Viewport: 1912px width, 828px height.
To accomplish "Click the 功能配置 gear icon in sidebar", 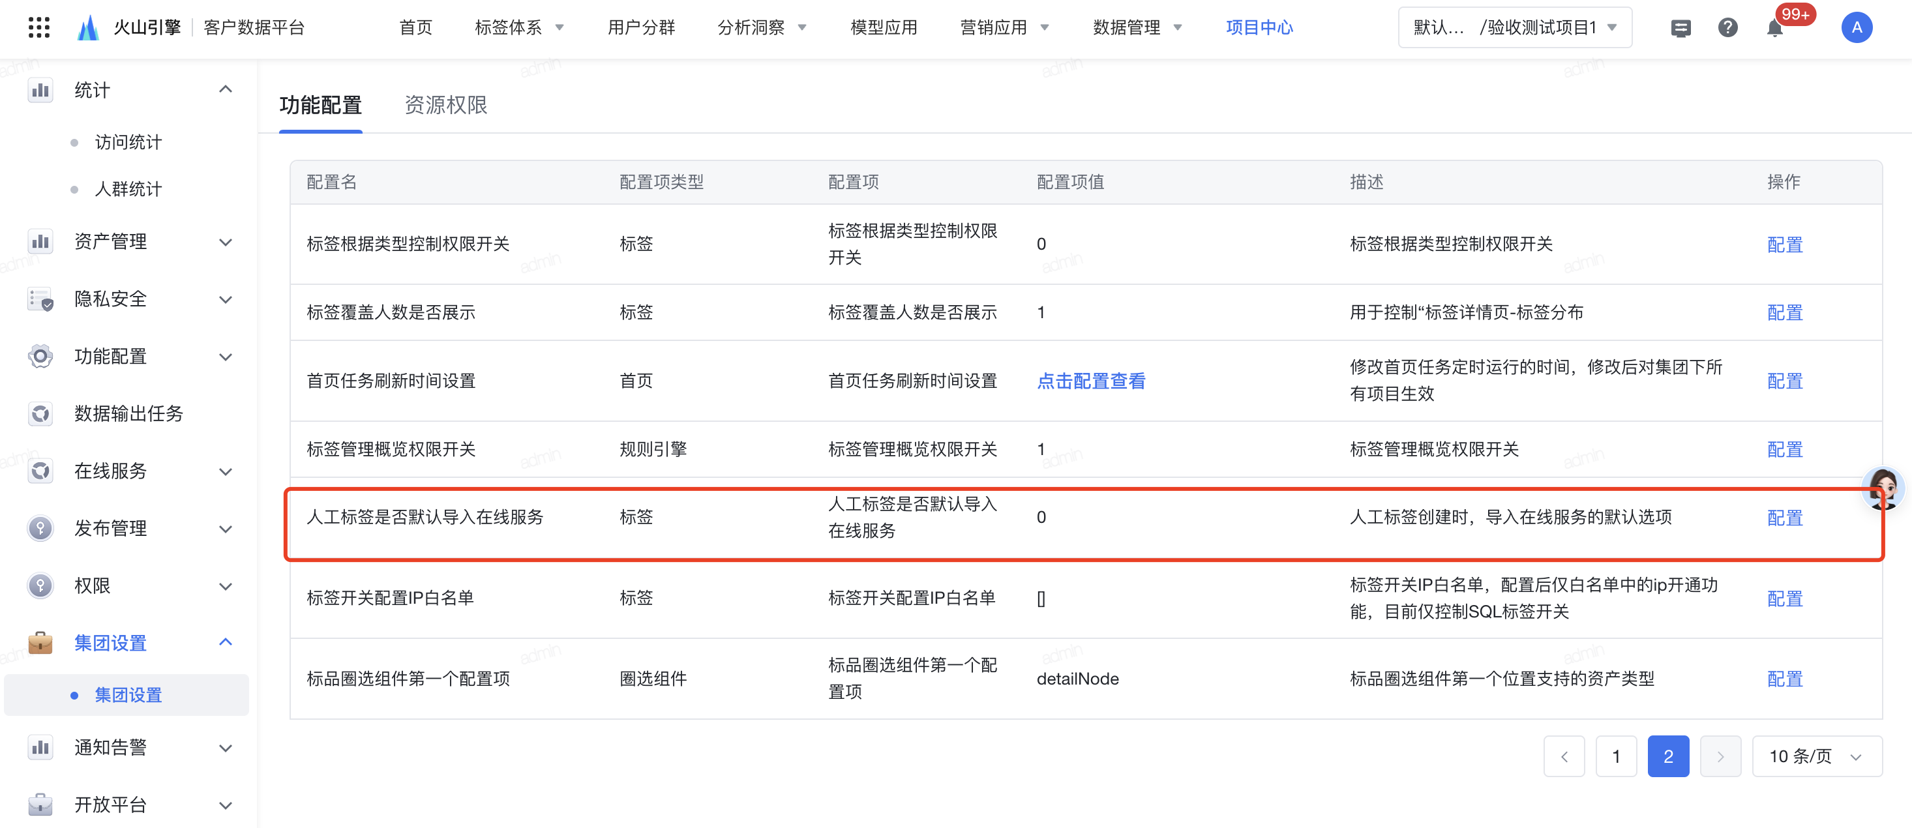I will [x=40, y=356].
